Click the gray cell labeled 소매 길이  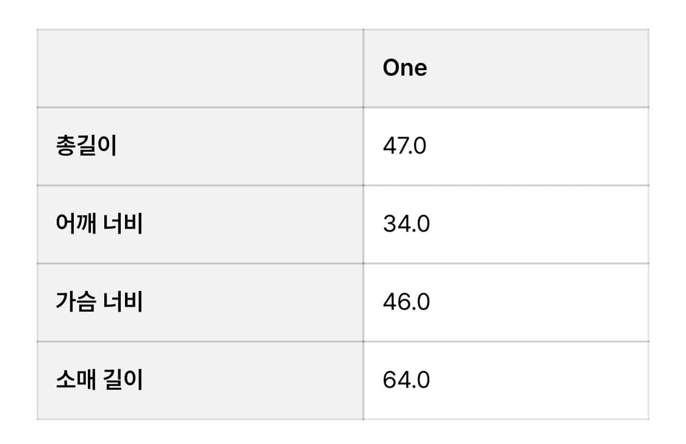[200, 381]
